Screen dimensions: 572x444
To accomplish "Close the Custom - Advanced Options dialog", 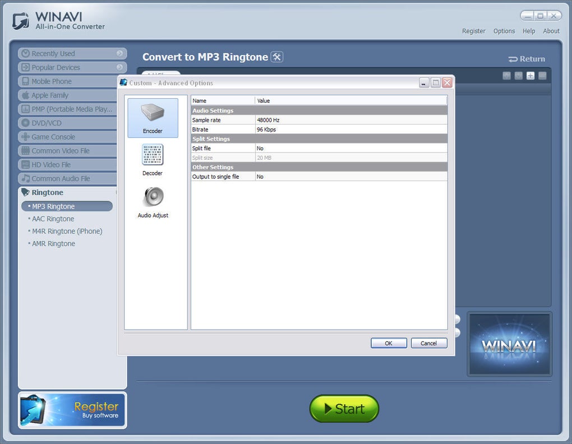I will [447, 83].
